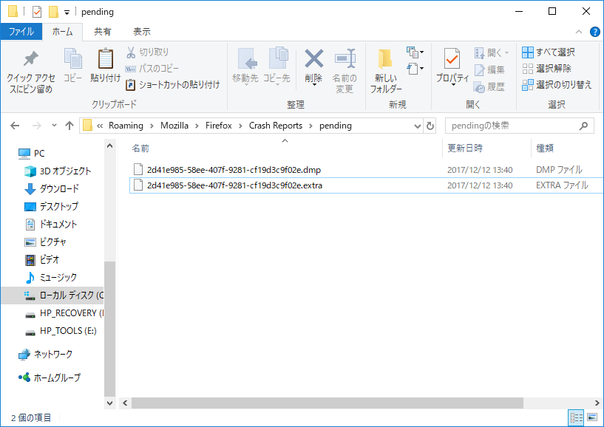Open the ファイル (File) menu tab
The height and width of the screenshot is (427, 604).
21,32
